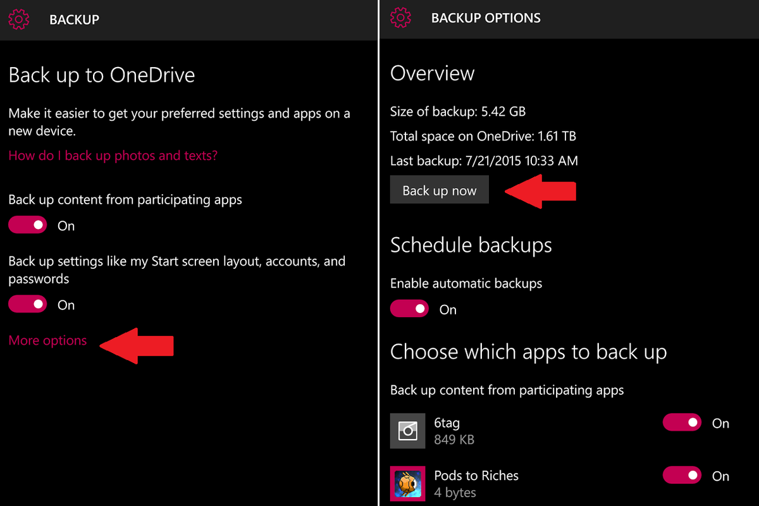
Task: Select the 6tag camera app icon
Action: (x=408, y=430)
